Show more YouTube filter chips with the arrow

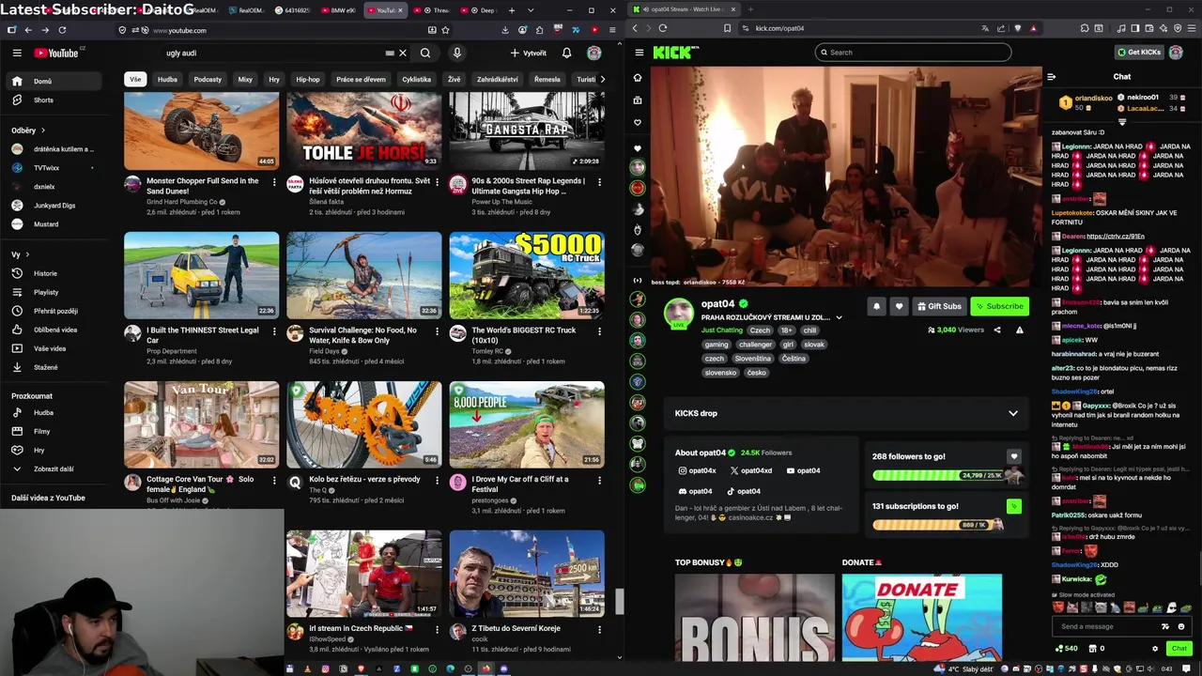[x=602, y=80]
